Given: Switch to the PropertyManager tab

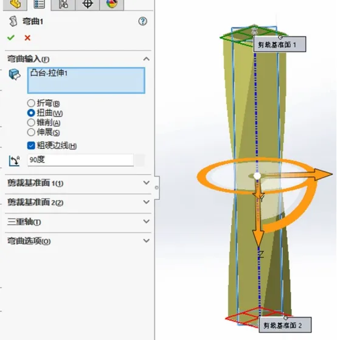Looking at the screenshot, I should point(40,4).
